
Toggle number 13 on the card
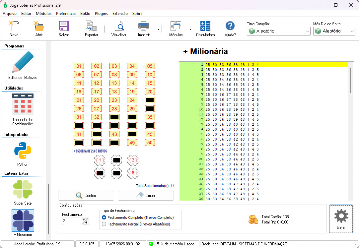tap(114, 83)
